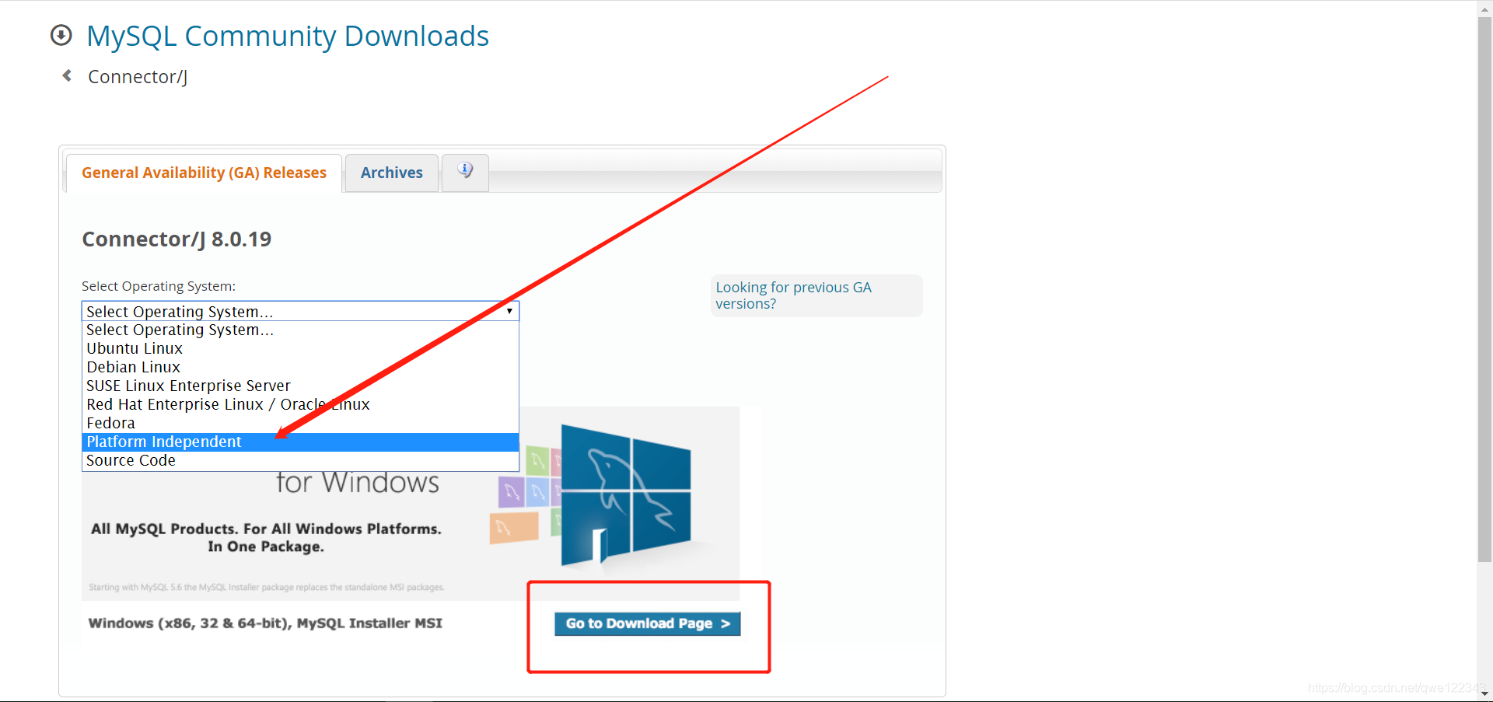Image resolution: width=1493 pixels, height=702 pixels.
Task: Choose Red Hat Enterprise Linux / Oracle Linux
Action: (300, 404)
